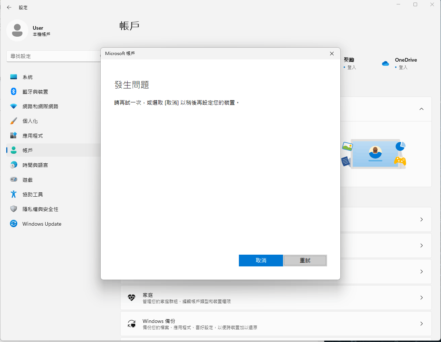The image size is (441, 342).
Task: Open the User profile avatar
Action: point(17,30)
